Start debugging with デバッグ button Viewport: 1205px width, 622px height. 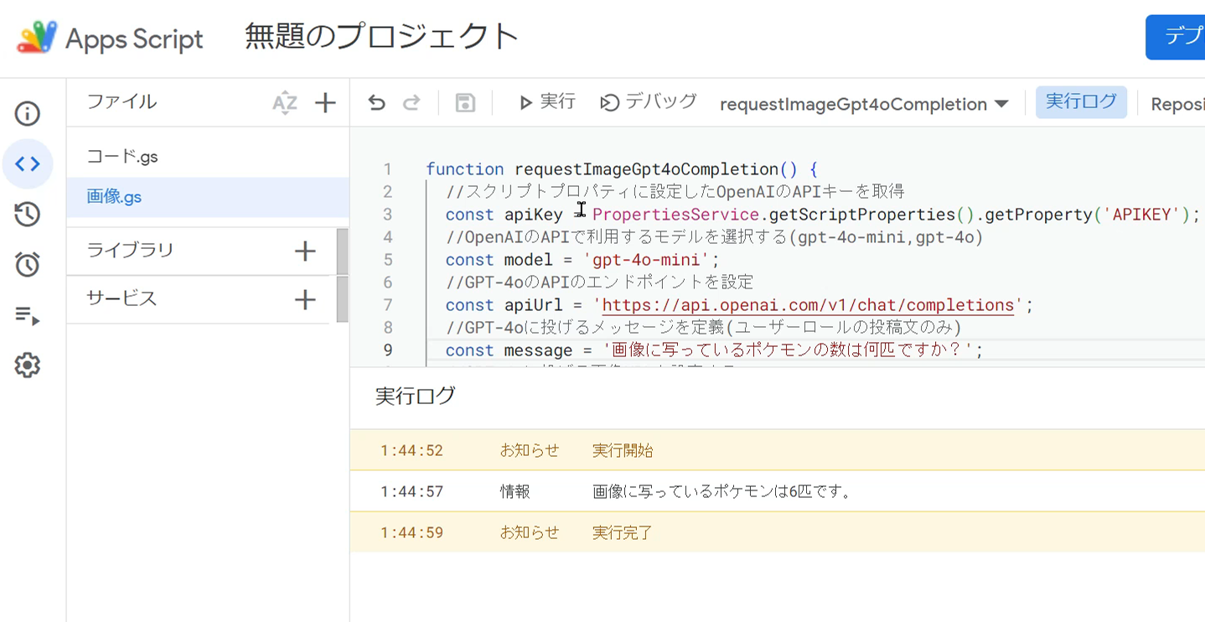point(649,102)
